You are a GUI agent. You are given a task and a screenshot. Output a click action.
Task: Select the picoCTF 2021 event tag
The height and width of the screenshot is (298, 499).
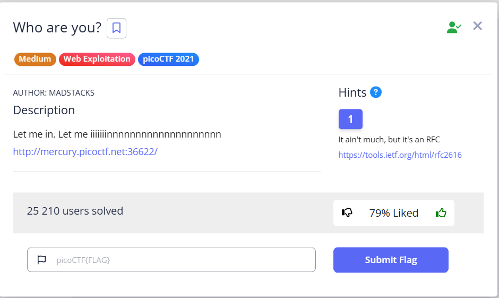(168, 59)
